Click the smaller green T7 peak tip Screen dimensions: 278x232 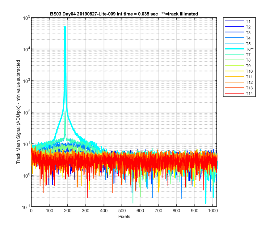coord(65,111)
